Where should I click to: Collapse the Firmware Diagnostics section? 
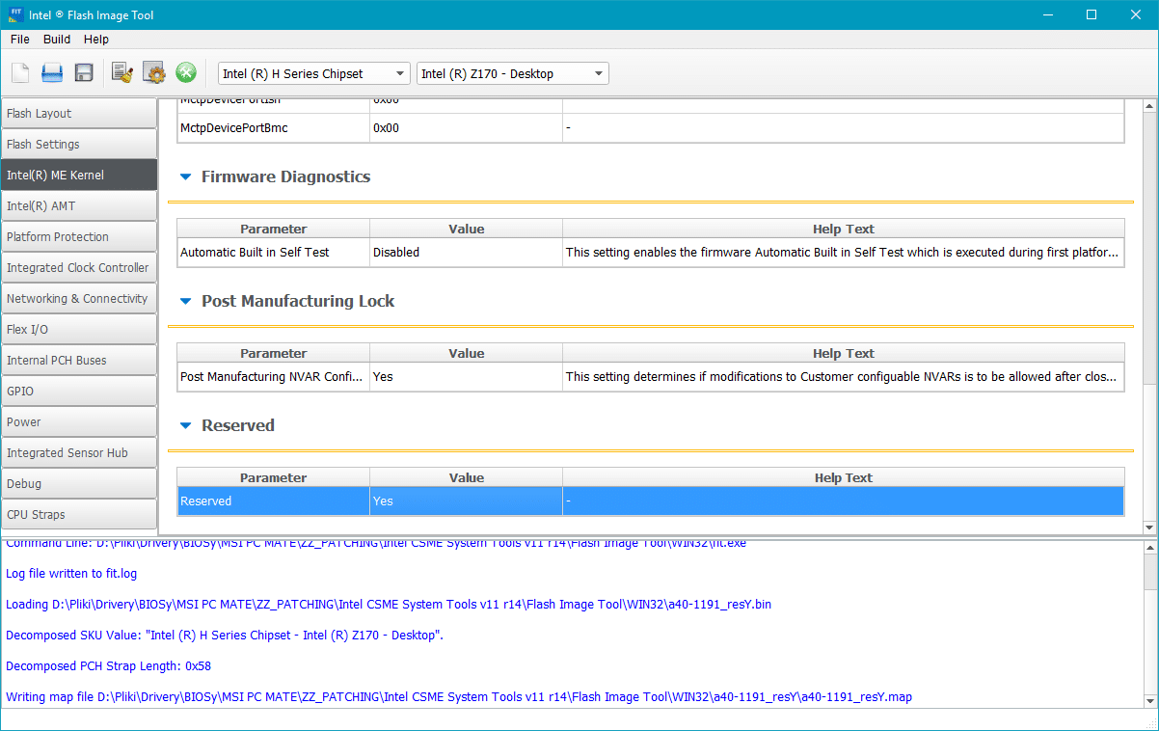(x=186, y=177)
